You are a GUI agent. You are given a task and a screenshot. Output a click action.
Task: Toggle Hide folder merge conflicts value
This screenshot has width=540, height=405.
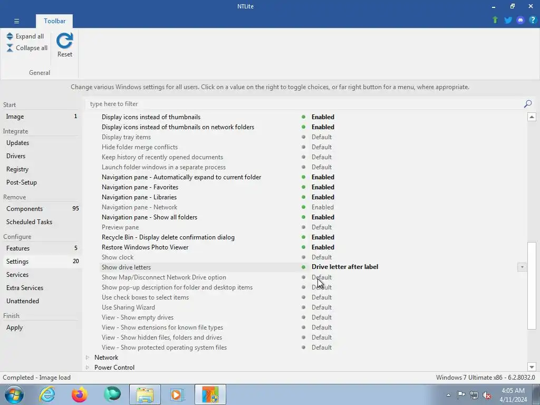point(321,147)
